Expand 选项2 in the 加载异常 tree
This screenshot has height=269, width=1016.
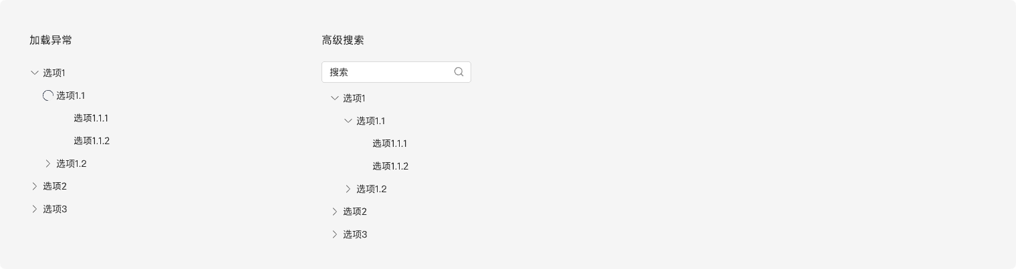click(35, 186)
